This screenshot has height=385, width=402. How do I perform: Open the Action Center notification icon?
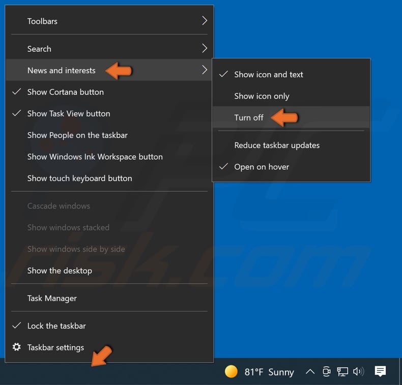[x=380, y=371]
